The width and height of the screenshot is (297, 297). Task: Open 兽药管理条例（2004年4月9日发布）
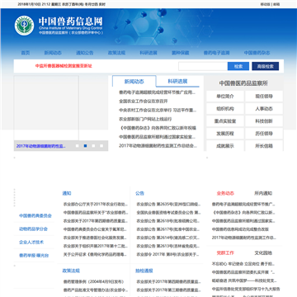click(93, 281)
